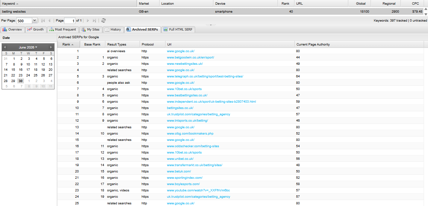Click the Market column header
Viewport: 428px width, 206px height.
pyautogui.click(x=148, y=4)
